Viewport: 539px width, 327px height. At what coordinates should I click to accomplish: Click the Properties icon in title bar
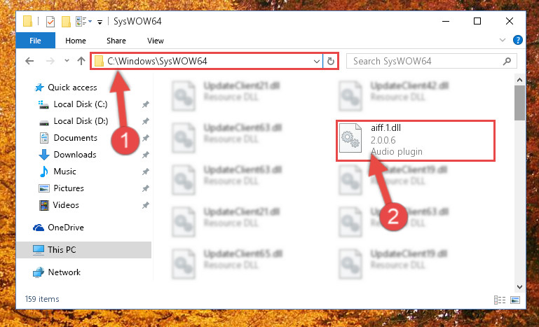(50, 21)
